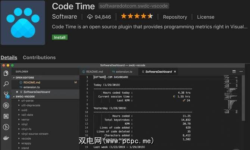Open the License link
250x150 pixels.
click(206, 17)
